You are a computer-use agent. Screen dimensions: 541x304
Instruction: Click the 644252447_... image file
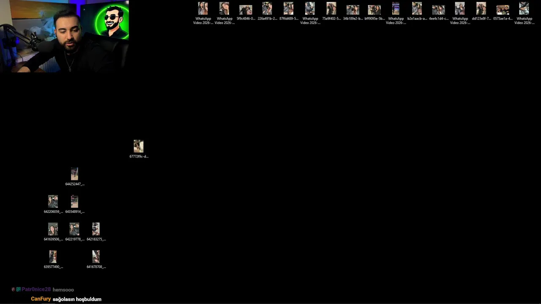click(x=75, y=177)
